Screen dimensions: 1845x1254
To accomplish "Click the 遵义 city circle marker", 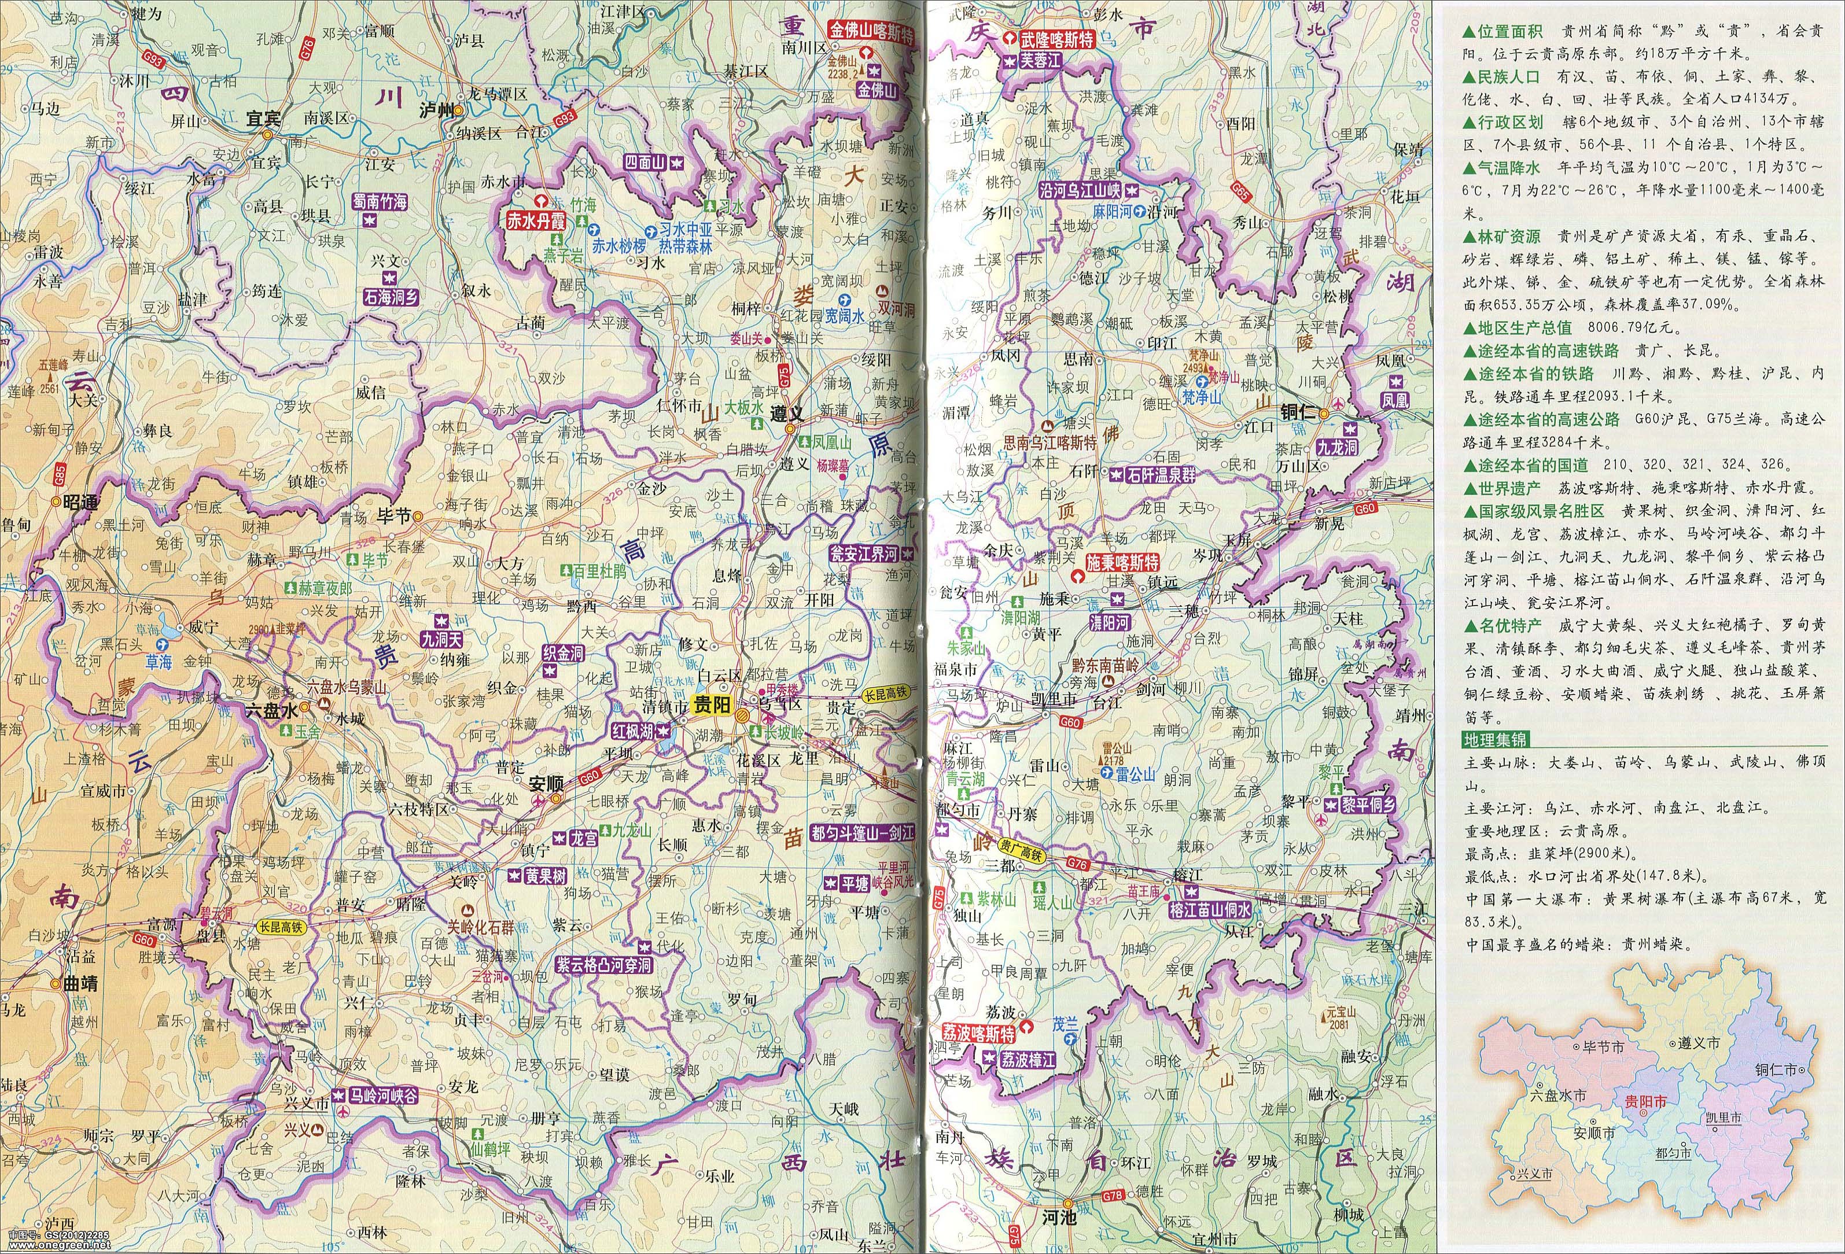I will point(790,429).
